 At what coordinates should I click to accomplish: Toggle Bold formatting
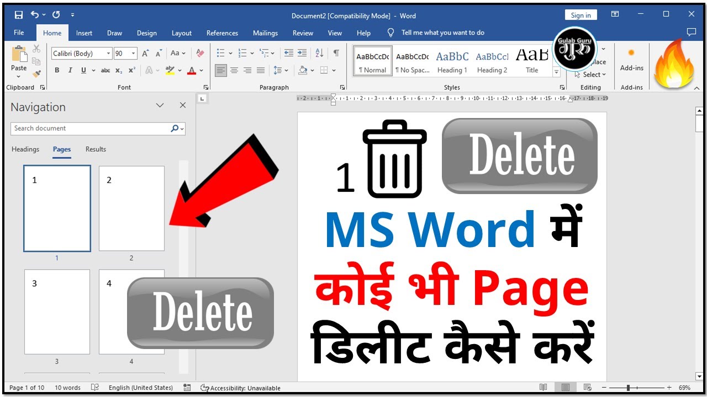(x=57, y=70)
